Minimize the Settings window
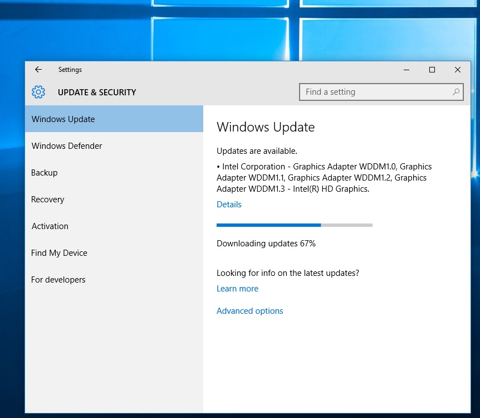Screen dimensions: 480x418 coord(406,70)
